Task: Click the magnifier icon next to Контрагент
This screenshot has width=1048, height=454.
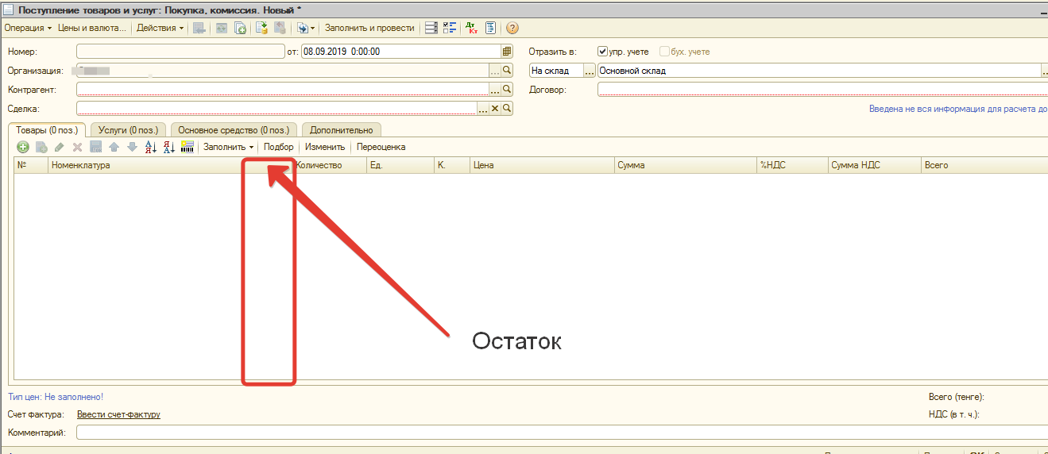Action: pos(507,90)
